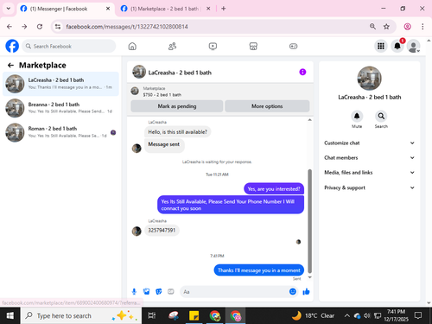Go back using the Marketplace arrow
The height and width of the screenshot is (324, 432).
coord(10,66)
